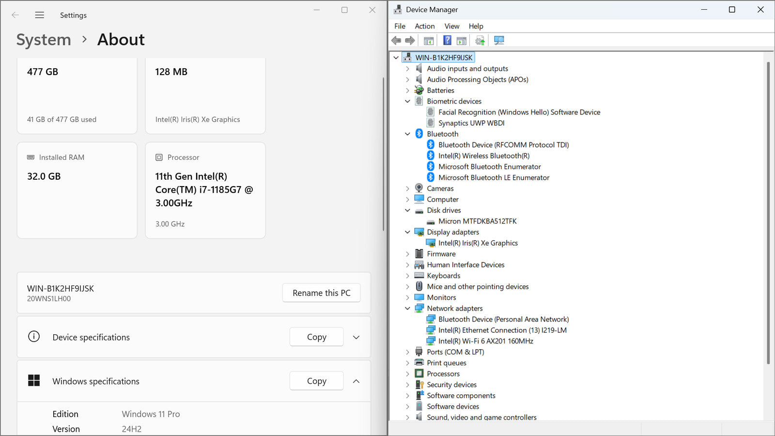Viewport: 775px width, 436px height.
Task: Click the Monitors category icon
Action: pyautogui.click(x=419, y=297)
